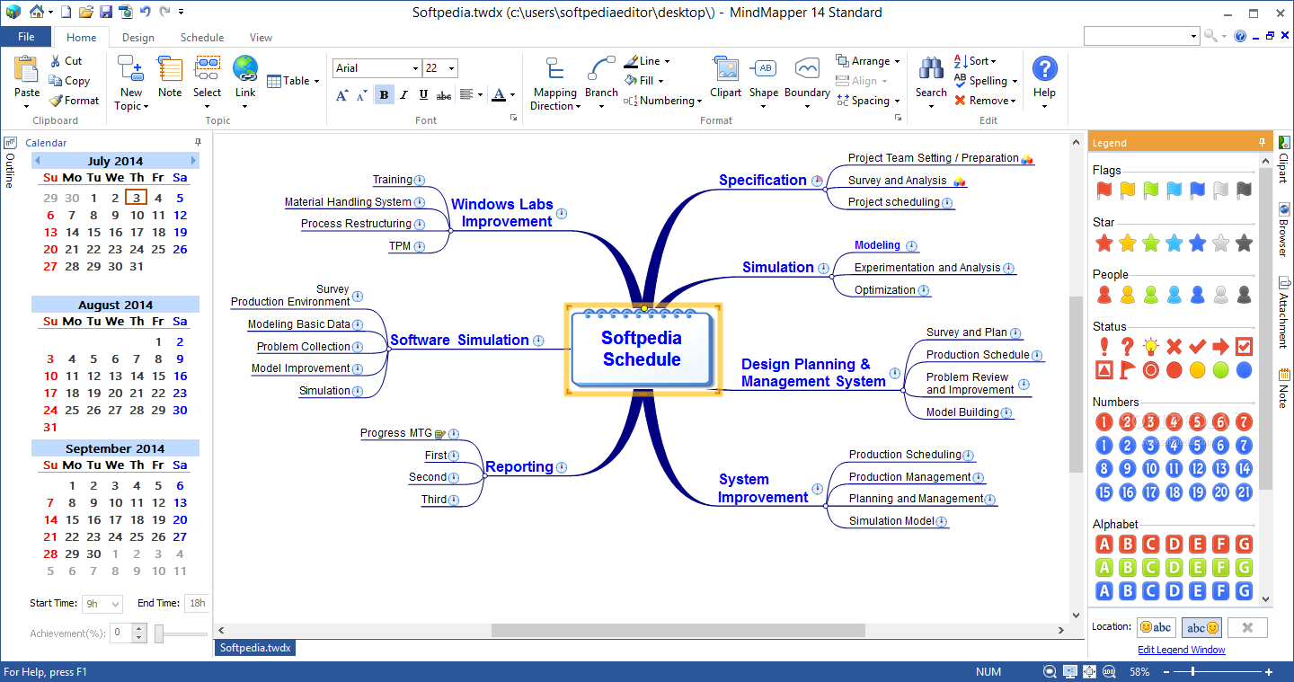Expand the Numbering dropdown
Viewport: 1294px width, 682px height.
699,101
